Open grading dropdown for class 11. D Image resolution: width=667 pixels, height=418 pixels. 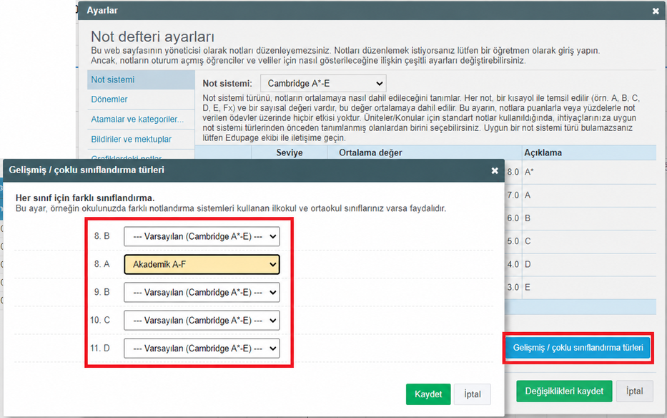click(x=202, y=349)
